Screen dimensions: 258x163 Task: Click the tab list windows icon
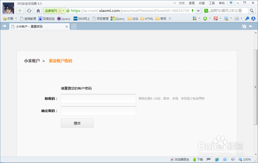coord(244,27)
